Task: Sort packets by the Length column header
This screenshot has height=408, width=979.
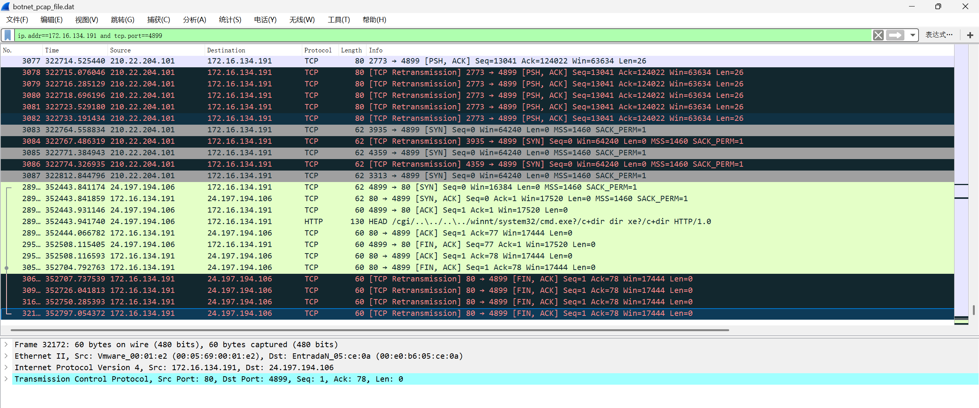Action: (352, 50)
